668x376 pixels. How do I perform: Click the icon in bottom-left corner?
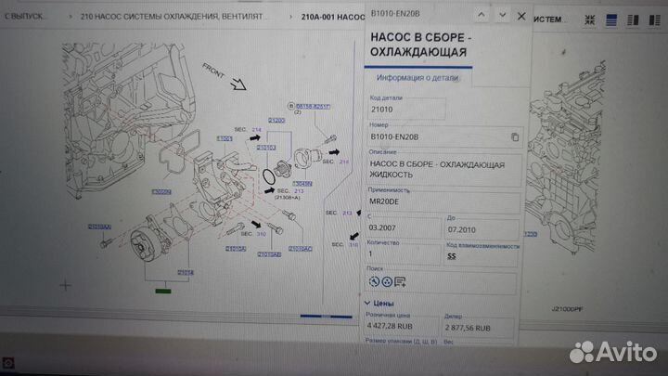pos(8,363)
